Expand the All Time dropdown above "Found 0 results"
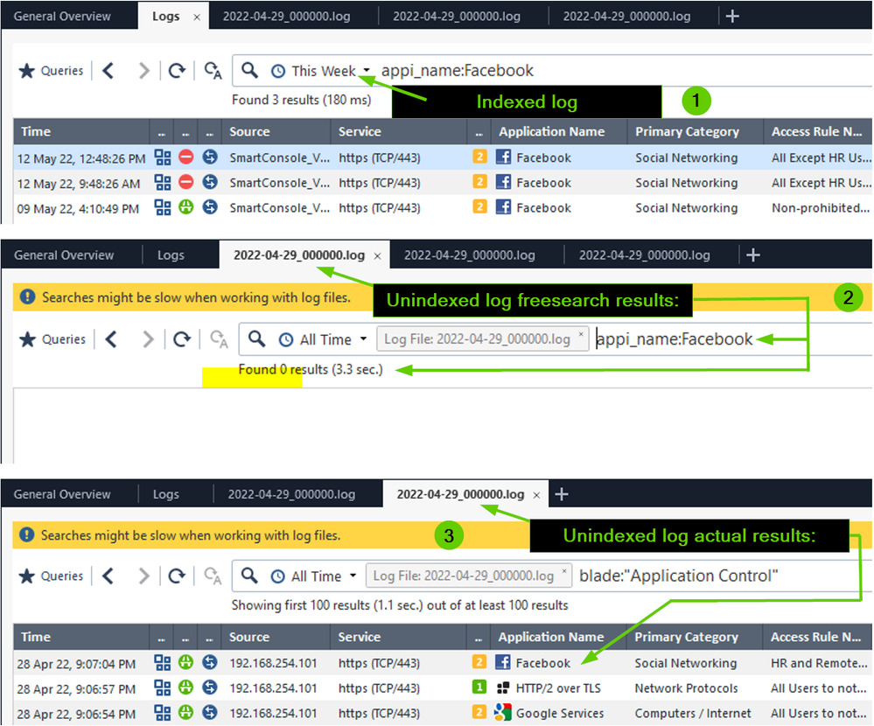The height and width of the screenshot is (726, 874). coord(363,339)
